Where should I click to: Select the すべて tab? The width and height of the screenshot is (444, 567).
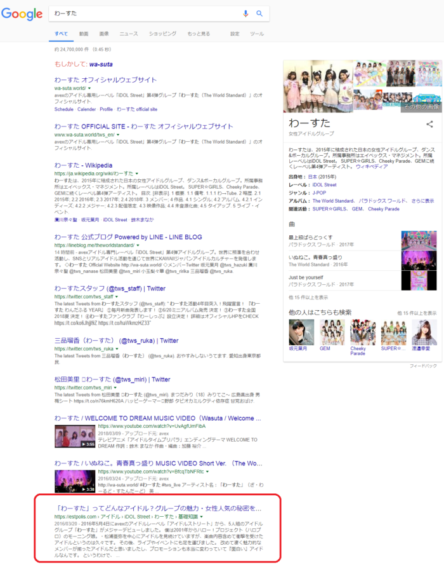click(x=61, y=34)
